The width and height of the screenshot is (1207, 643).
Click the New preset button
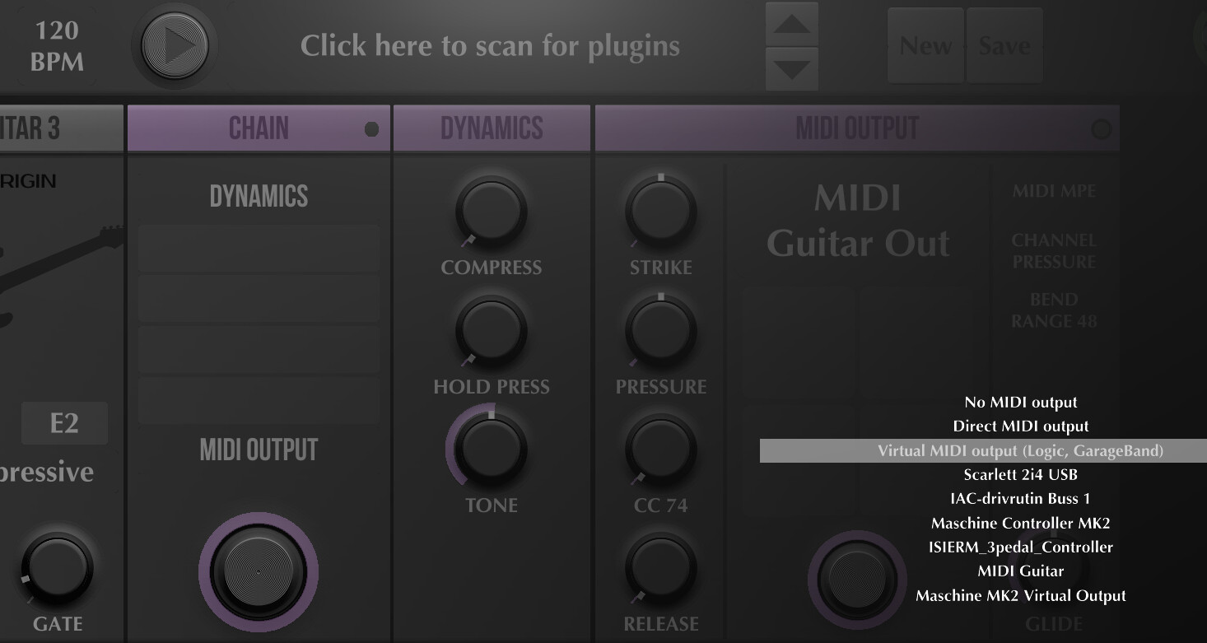point(925,46)
